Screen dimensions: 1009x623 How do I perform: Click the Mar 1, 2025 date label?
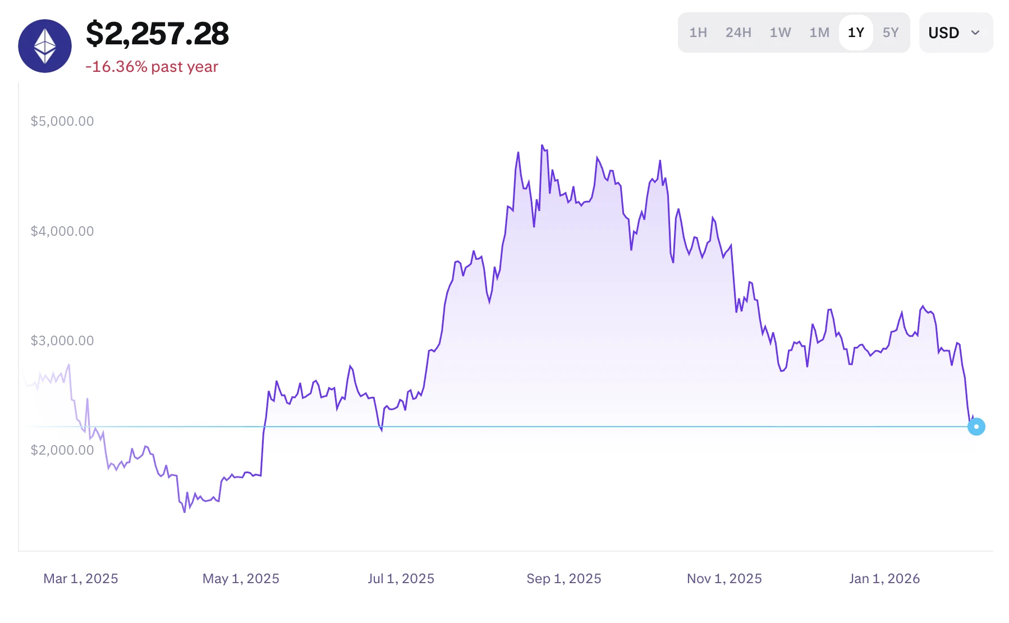coord(80,578)
